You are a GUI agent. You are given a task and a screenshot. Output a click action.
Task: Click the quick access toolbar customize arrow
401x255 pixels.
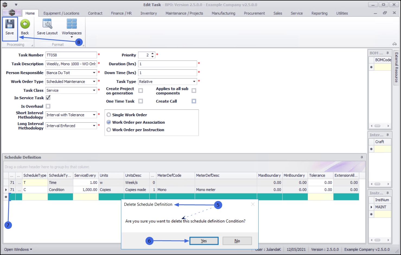[16, 5]
